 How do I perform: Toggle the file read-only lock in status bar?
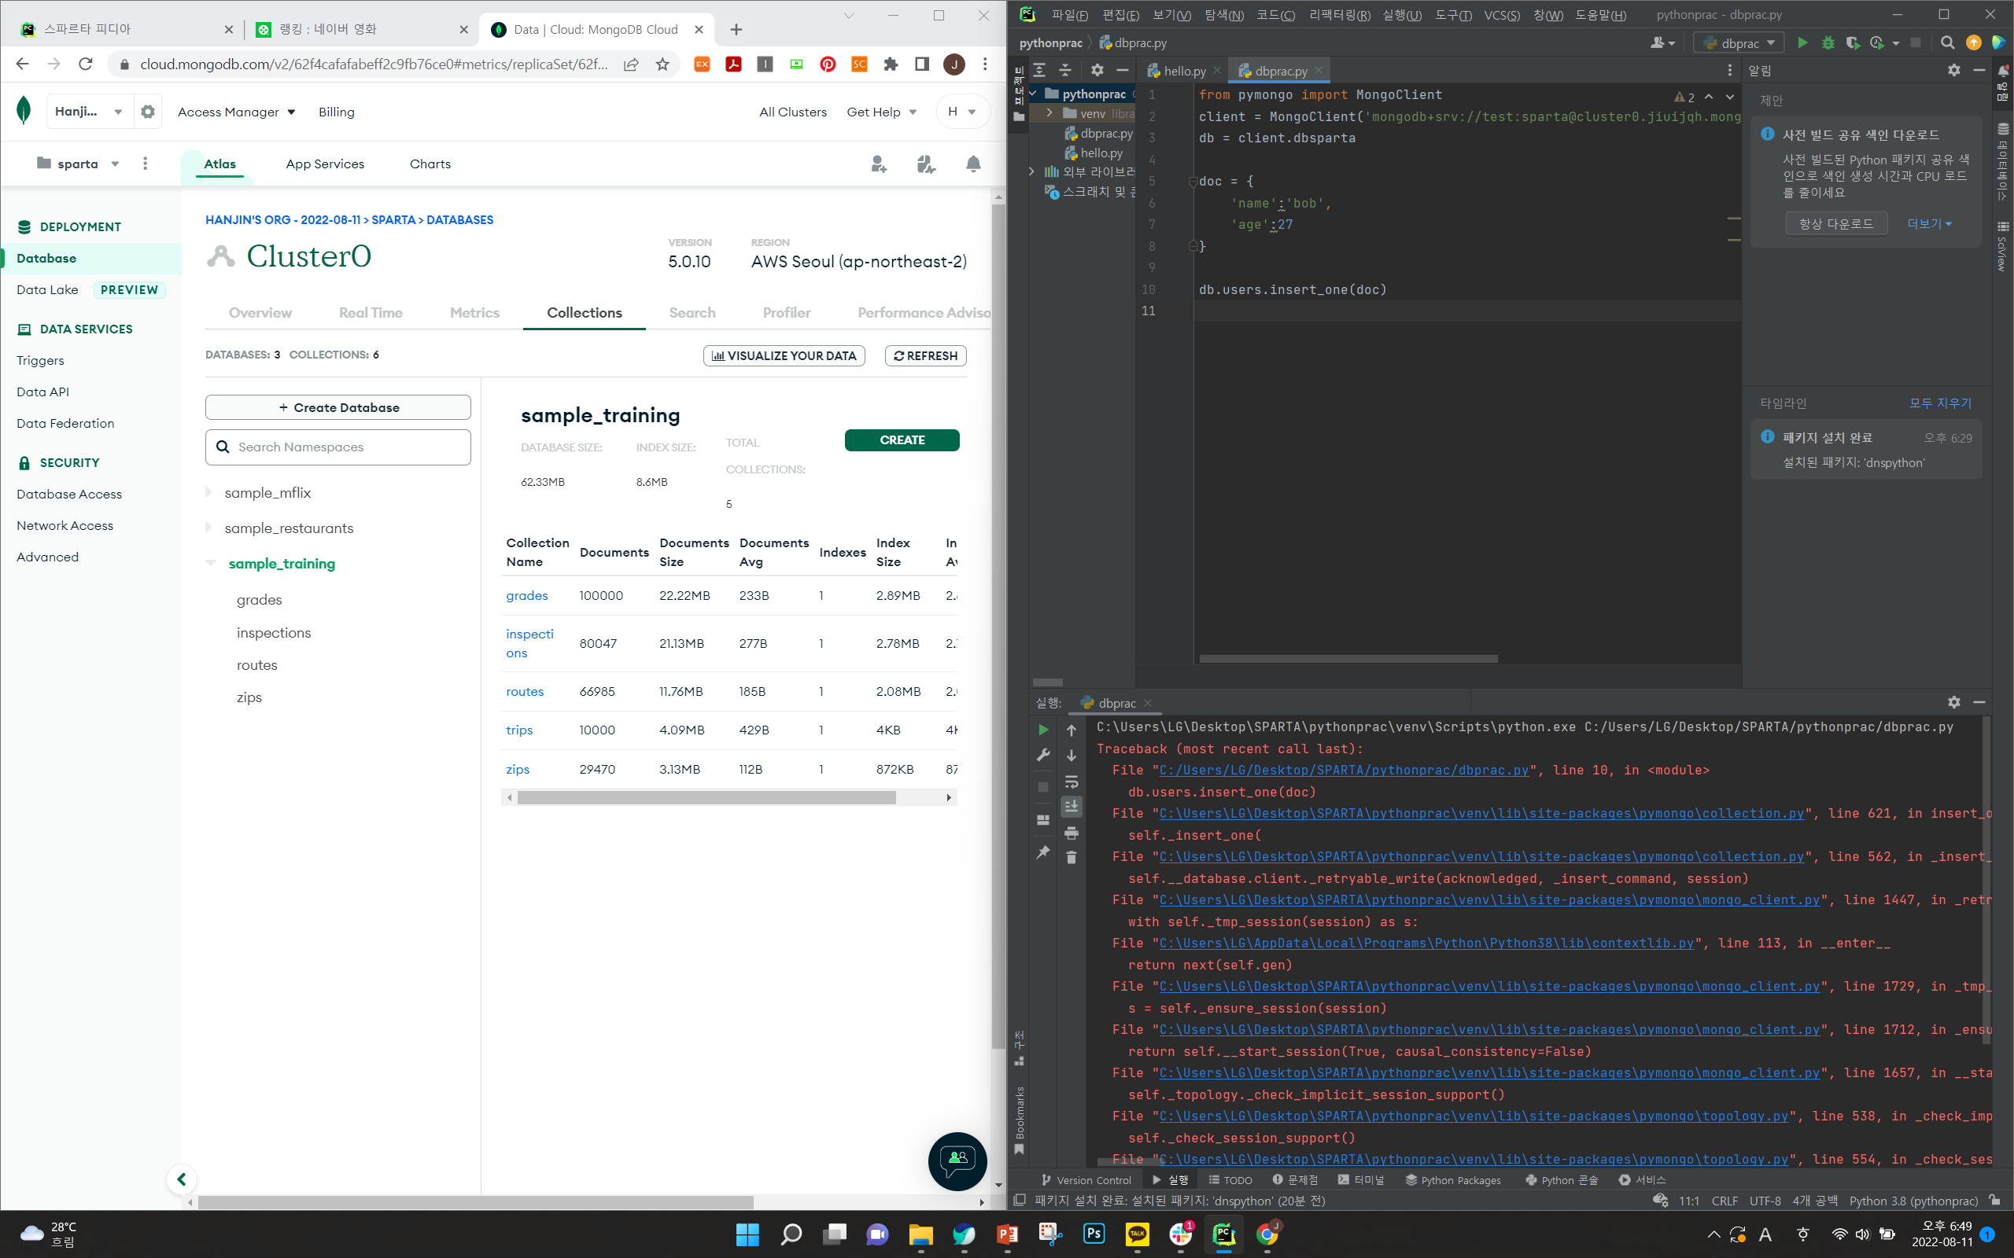coord(1994,1200)
